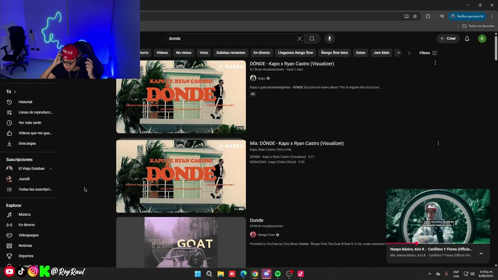Open TikTok from the taskbar
This screenshot has height=280, width=498.
[x=300, y=274]
